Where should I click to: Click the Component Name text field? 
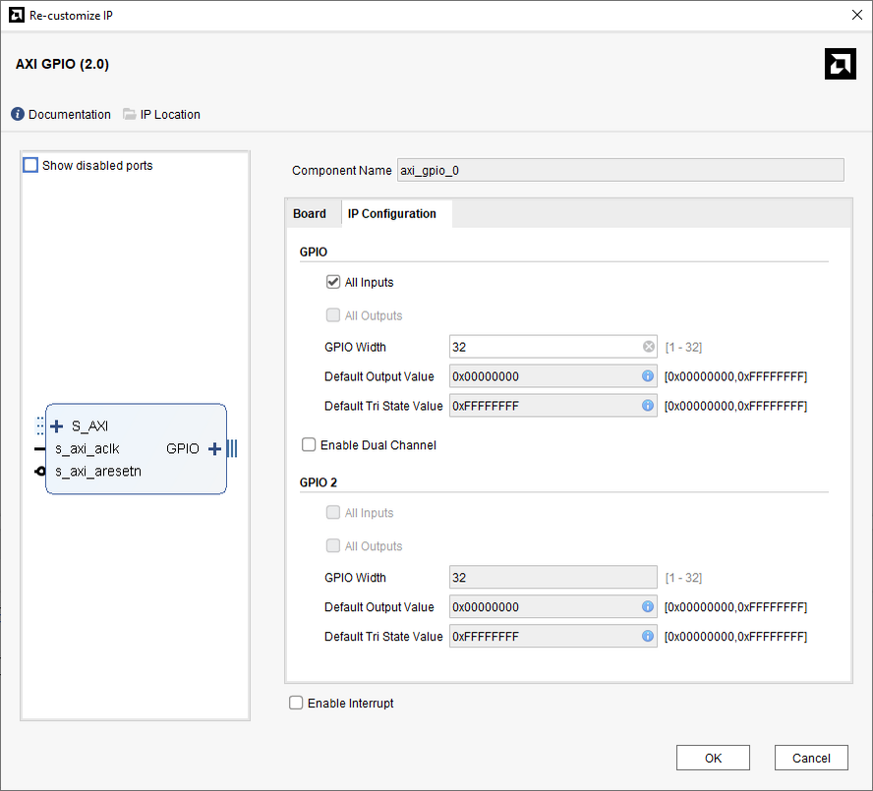(x=620, y=170)
